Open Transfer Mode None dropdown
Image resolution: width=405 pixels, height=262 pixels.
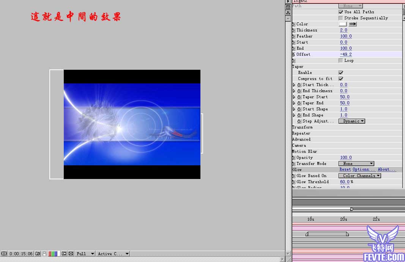[356, 164]
